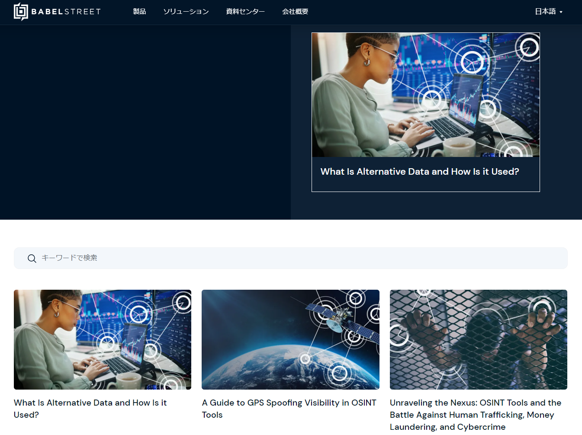Click the caret arrow beside 日本語
The height and width of the screenshot is (435, 582).
point(561,12)
